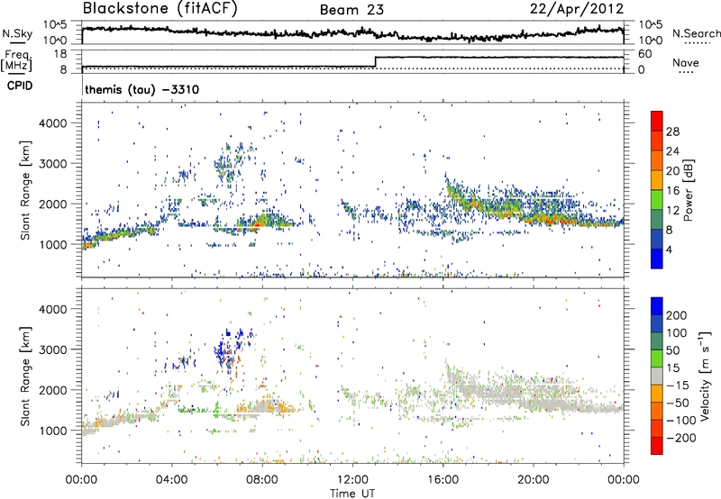Click the '10^5' tick beside N.Sky
This screenshot has width=721, height=499.
coord(55,24)
